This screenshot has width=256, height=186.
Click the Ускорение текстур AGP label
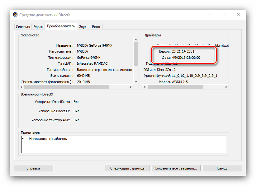(51, 120)
